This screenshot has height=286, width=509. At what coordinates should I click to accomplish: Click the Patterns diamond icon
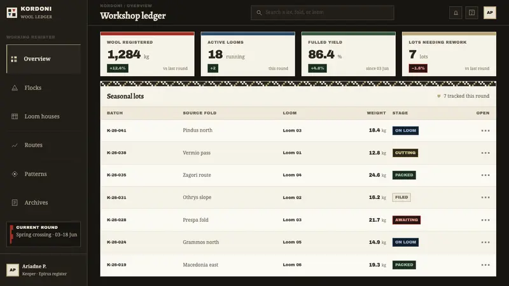coord(15,174)
